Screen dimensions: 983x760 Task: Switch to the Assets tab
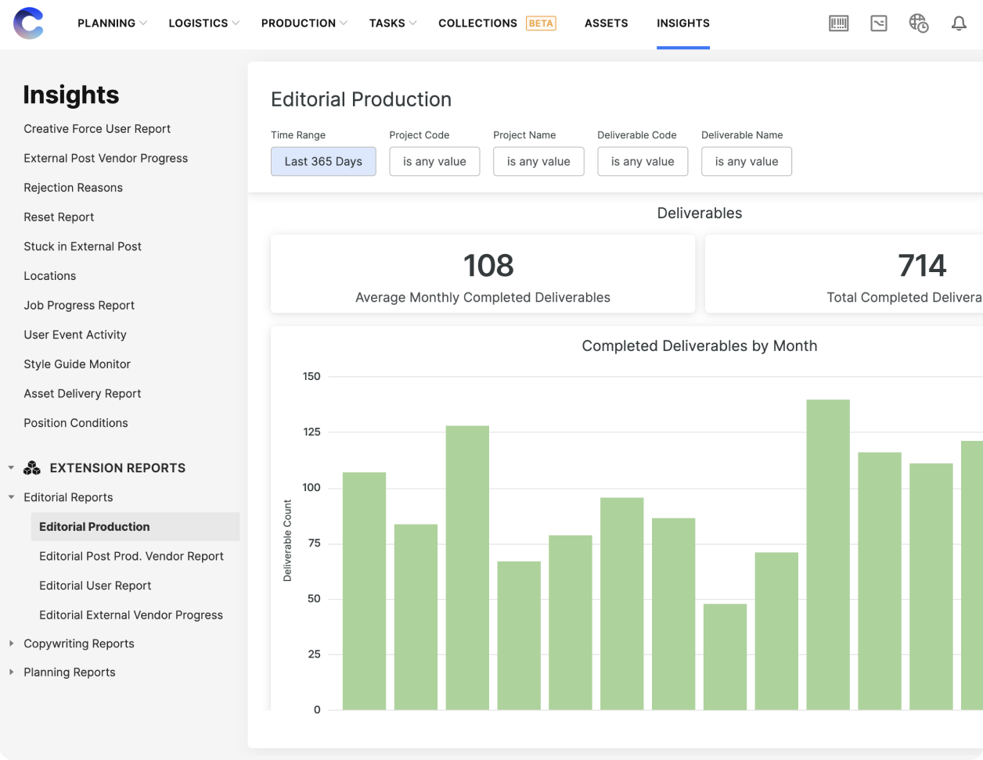click(x=606, y=23)
